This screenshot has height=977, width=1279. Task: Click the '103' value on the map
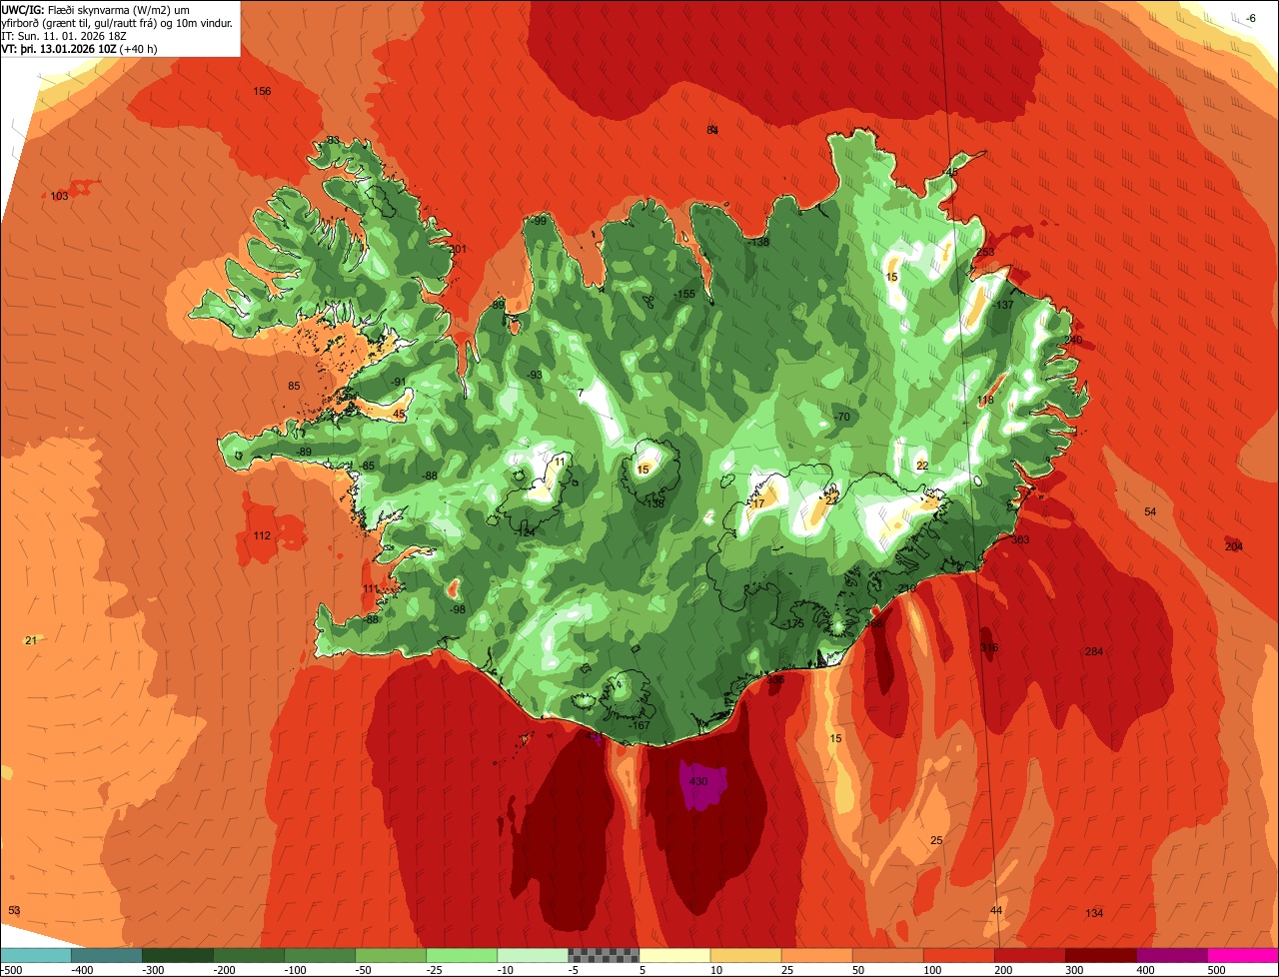[x=60, y=197]
